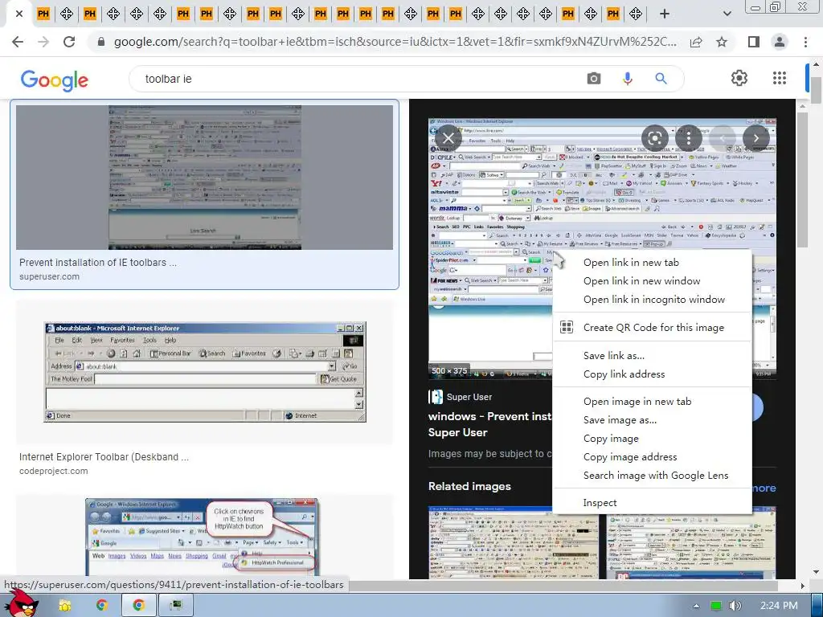Click the 2:24 PM taskbar clock
The image size is (823, 617).
[779, 606]
